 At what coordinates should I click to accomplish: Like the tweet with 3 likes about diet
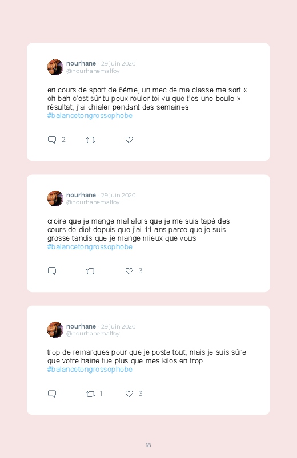pyautogui.click(x=129, y=271)
